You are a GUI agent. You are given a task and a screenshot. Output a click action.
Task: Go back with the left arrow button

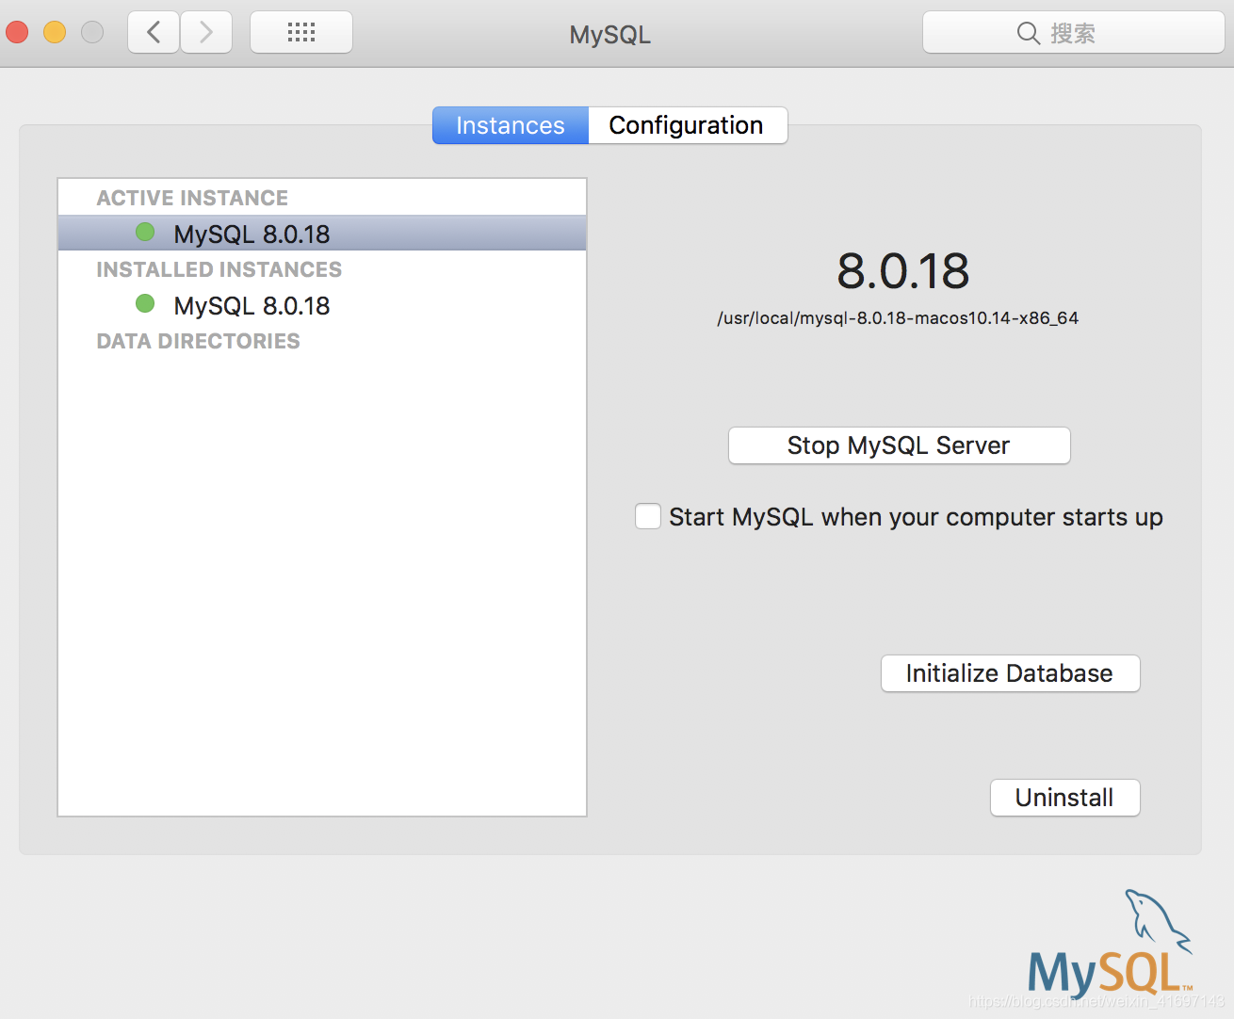point(154,33)
